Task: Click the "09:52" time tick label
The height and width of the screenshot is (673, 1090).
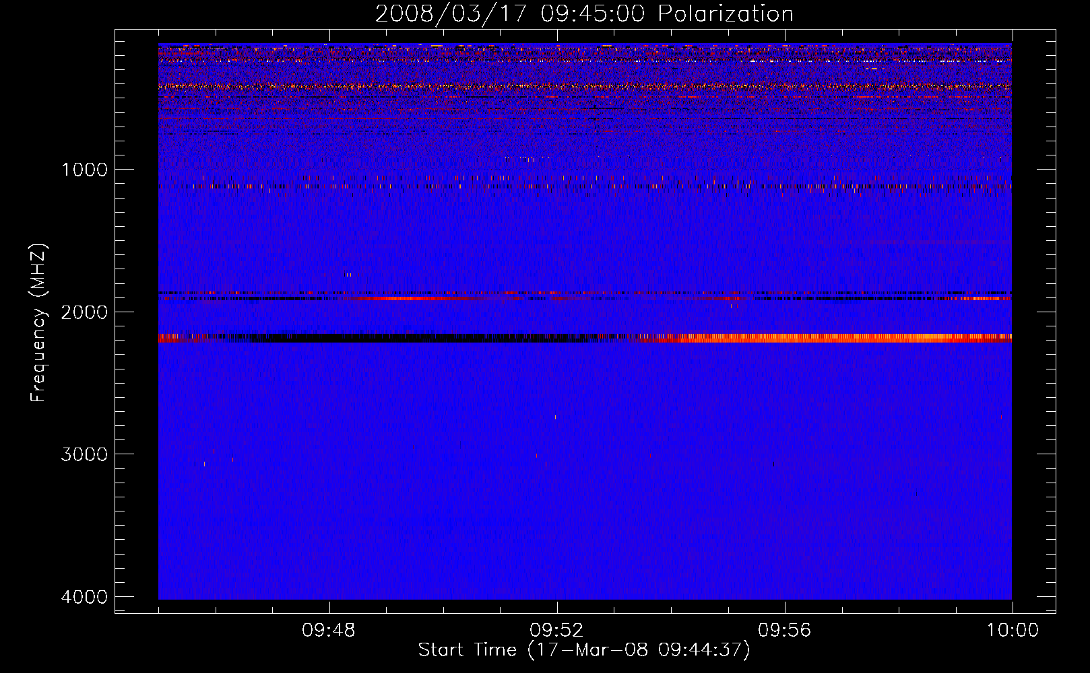Action: 556,631
